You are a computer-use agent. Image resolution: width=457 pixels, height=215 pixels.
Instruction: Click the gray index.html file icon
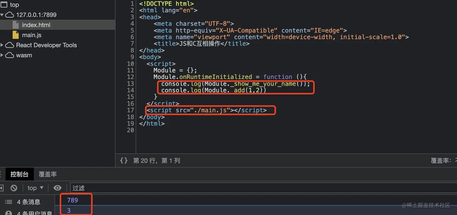(x=16, y=25)
